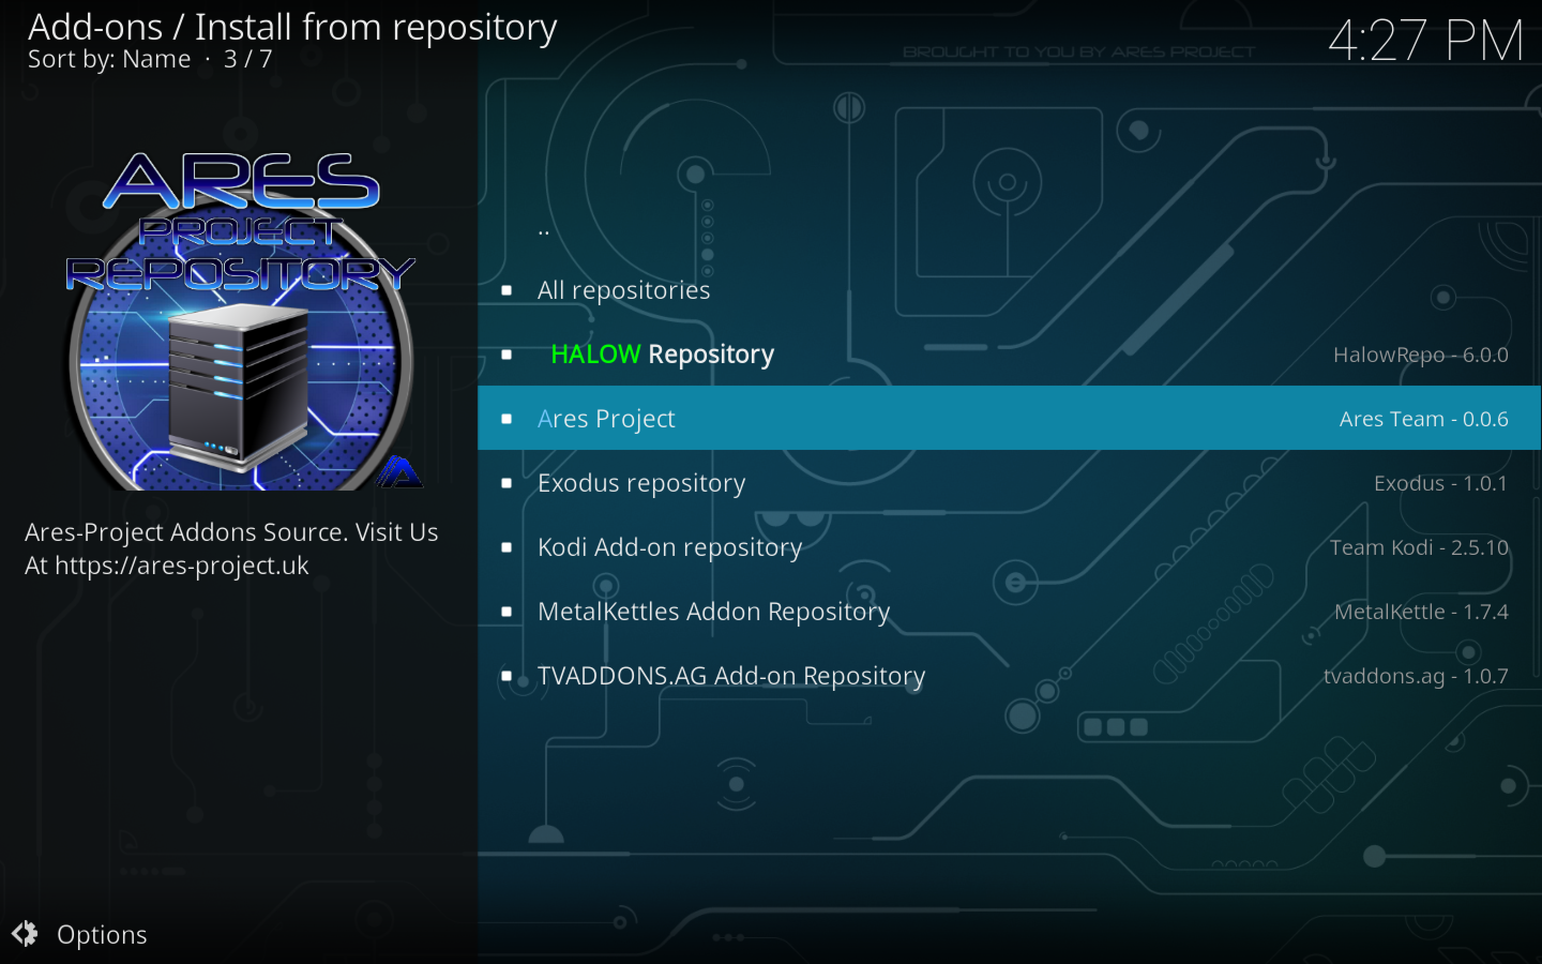The height and width of the screenshot is (964, 1542).
Task: Click 'Exodus - 1.0.1' version text
Action: click(1441, 483)
